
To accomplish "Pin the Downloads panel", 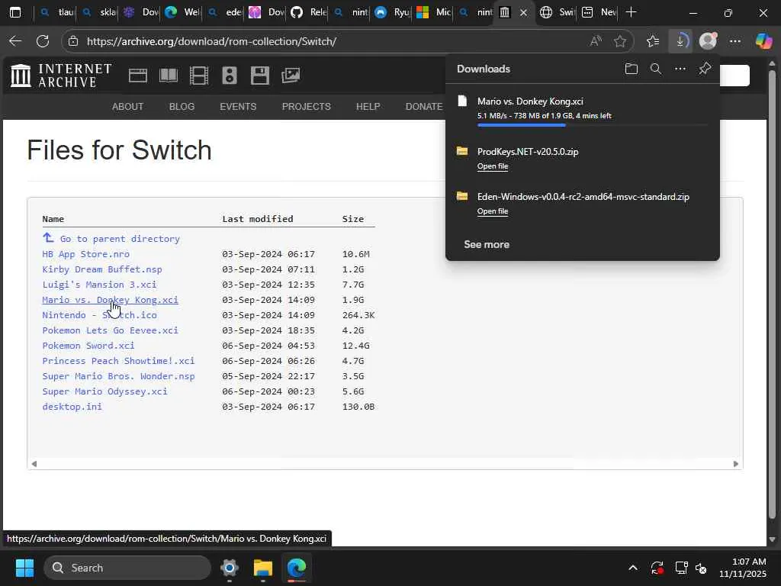I will (x=704, y=69).
